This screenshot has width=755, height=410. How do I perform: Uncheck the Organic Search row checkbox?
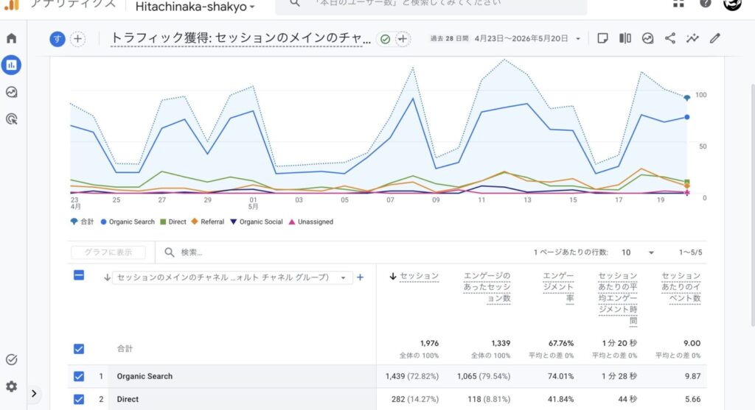click(79, 376)
